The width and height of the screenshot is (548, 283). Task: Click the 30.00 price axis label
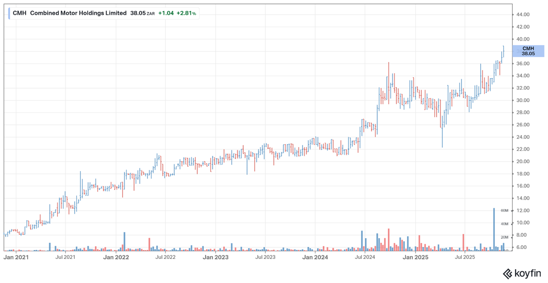(x=523, y=100)
